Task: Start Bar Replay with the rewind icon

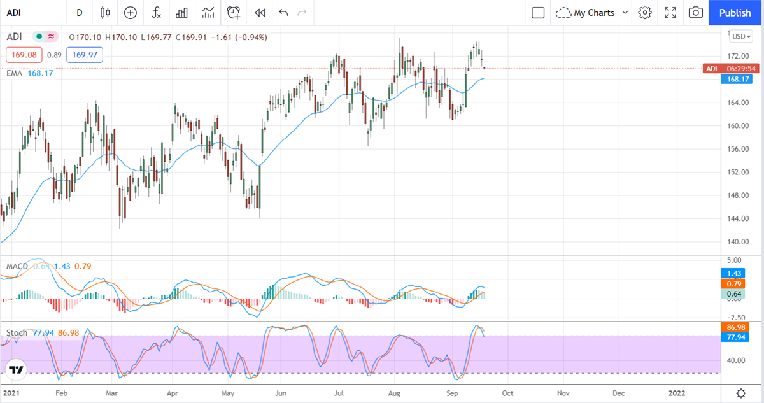Action: coord(259,13)
